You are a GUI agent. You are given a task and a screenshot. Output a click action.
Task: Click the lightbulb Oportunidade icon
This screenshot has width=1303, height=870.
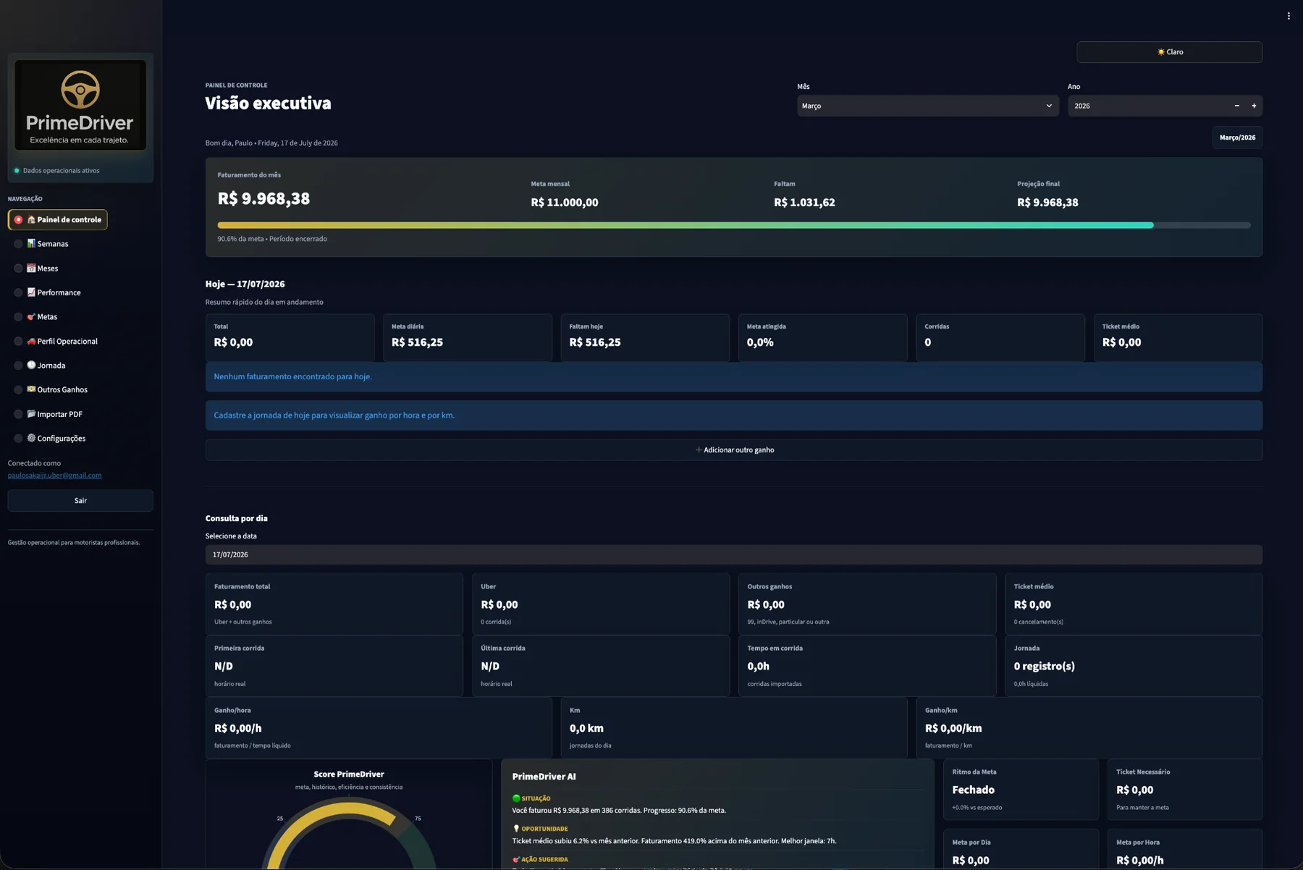pyautogui.click(x=516, y=829)
